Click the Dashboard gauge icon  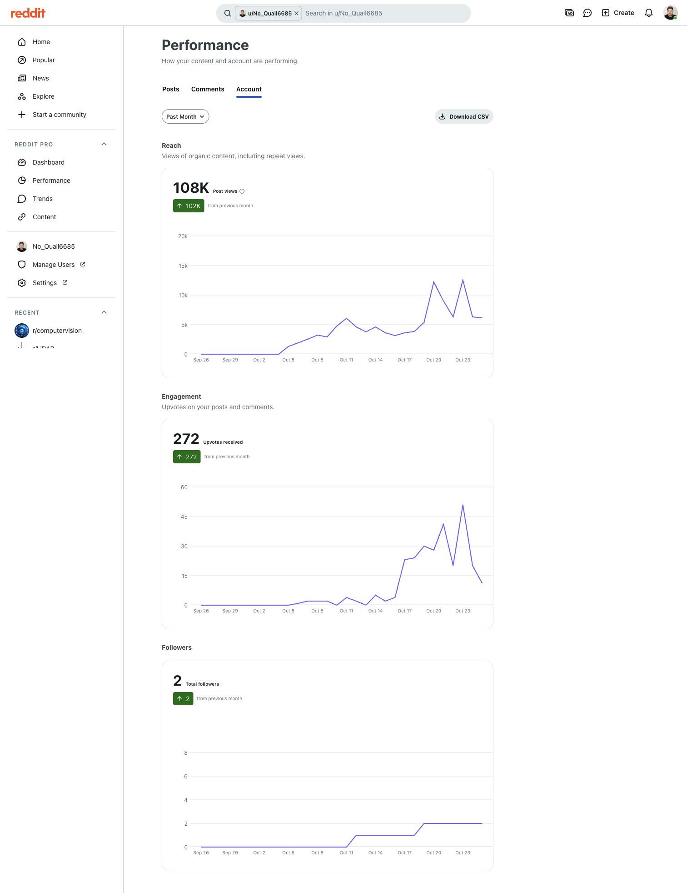pos(22,162)
